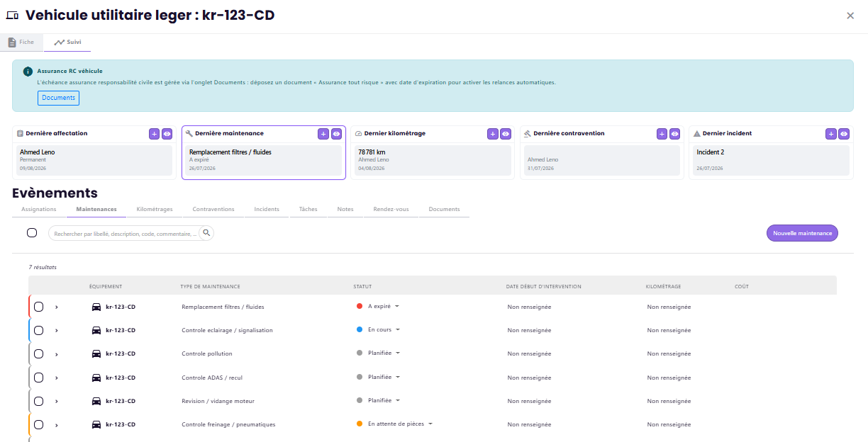Viewport: 868px width, 442px height.
Task: Add maintenance via Dernière maintenance plus icon
Action: coord(323,134)
